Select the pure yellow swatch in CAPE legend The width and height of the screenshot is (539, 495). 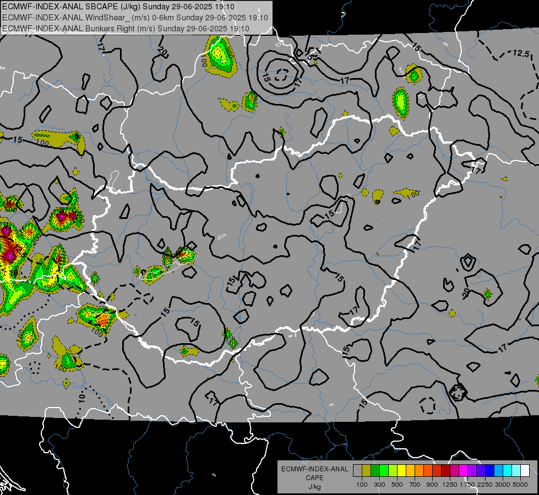point(401,471)
